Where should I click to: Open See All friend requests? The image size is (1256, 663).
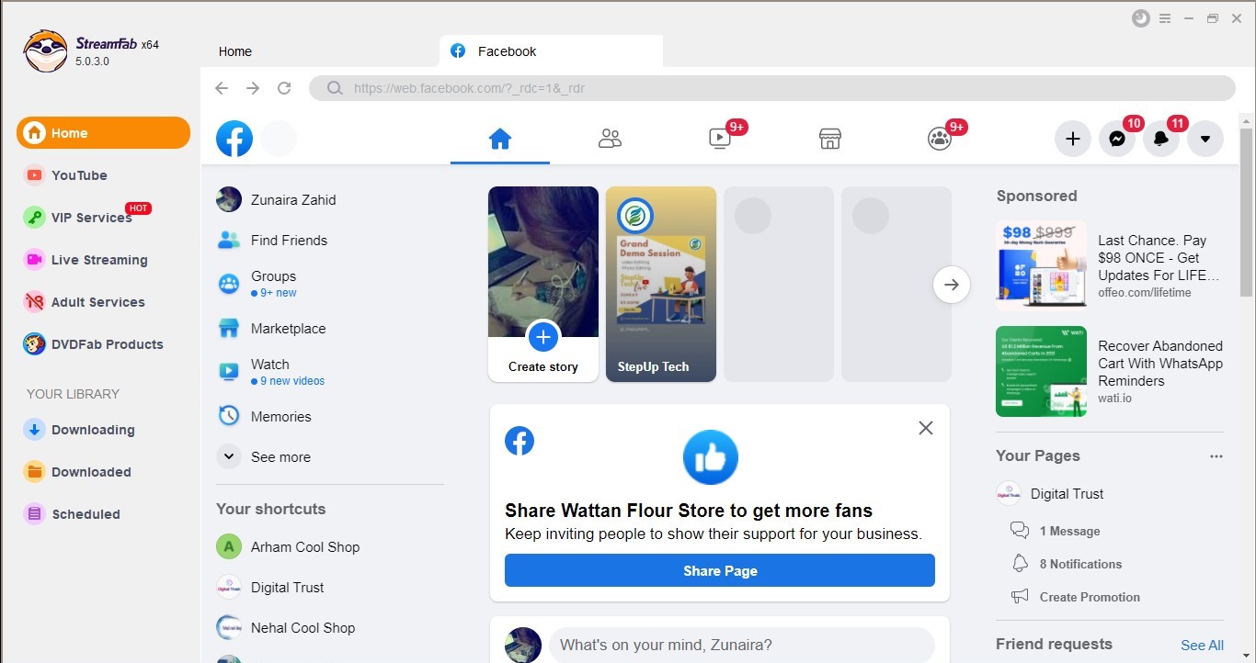[x=1202, y=645]
